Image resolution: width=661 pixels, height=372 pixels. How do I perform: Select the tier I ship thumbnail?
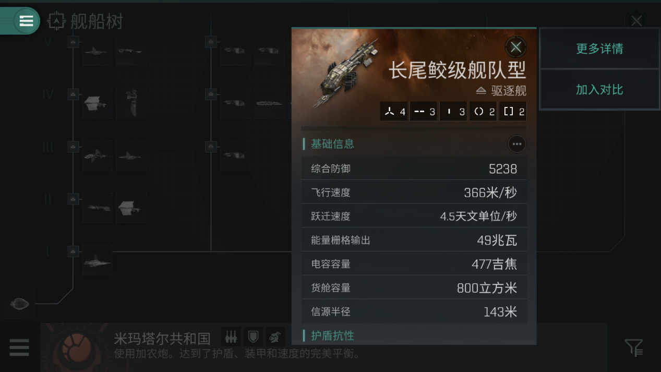pyautogui.click(x=97, y=260)
